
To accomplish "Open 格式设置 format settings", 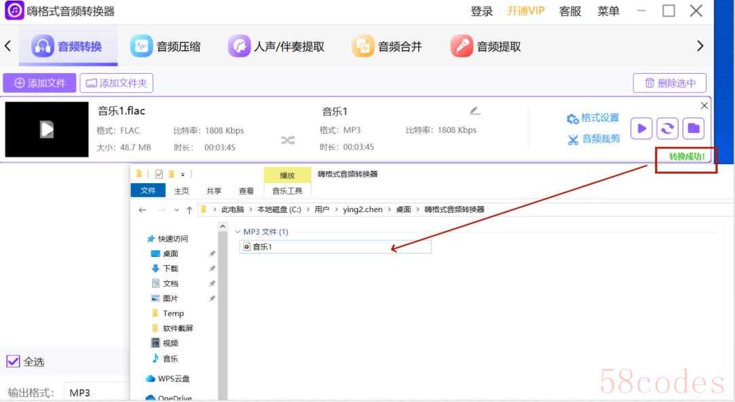I will pos(593,118).
